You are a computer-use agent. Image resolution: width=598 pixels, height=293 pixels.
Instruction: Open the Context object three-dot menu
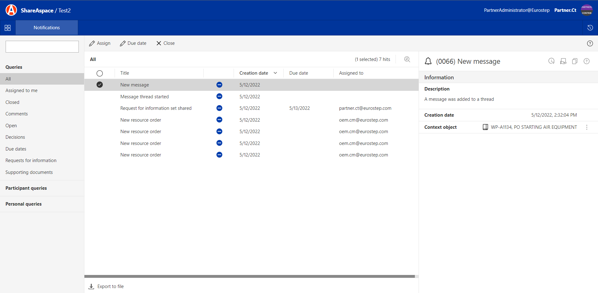587,127
